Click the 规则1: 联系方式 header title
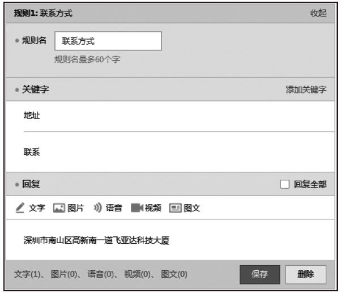This screenshot has width=341, height=293. (43, 12)
